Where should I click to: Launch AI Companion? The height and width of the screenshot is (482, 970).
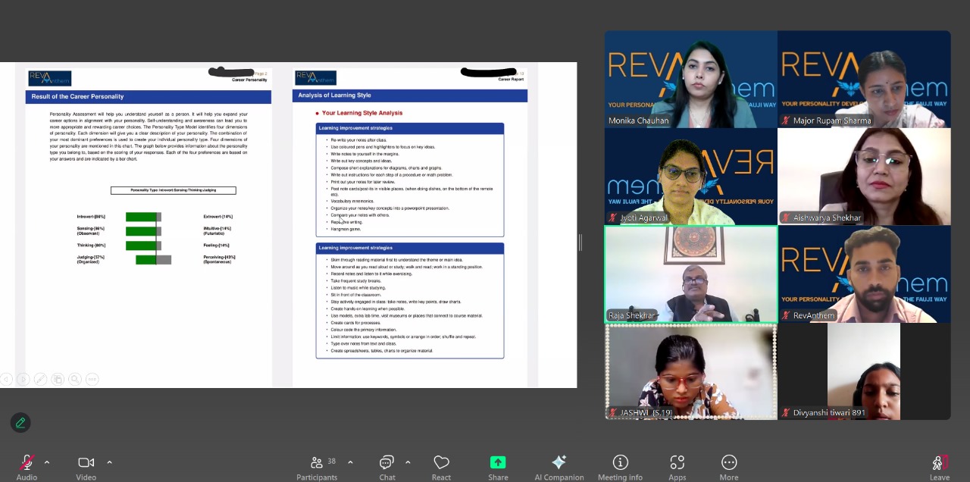pyautogui.click(x=559, y=463)
